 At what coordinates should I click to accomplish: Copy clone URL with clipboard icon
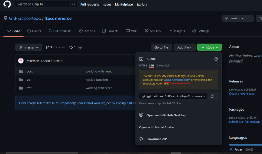(x=212, y=96)
